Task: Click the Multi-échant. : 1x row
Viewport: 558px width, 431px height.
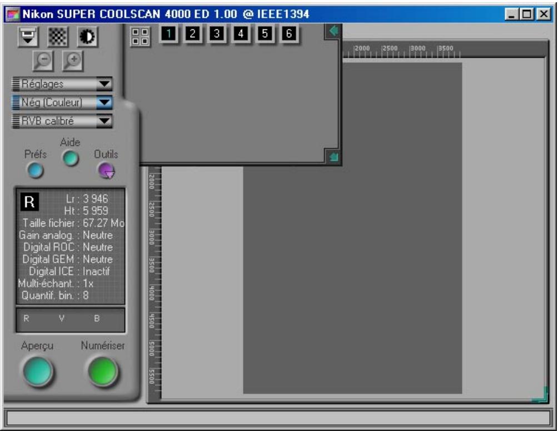Action: pos(56,284)
